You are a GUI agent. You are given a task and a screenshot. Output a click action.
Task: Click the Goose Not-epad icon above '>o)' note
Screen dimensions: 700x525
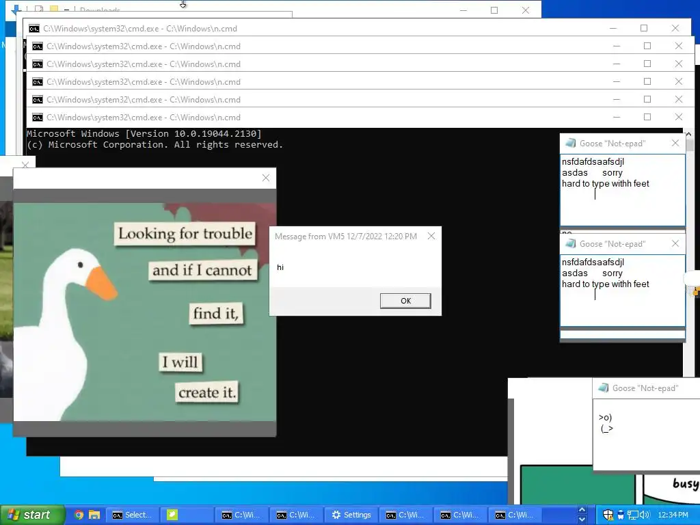coord(603,388)
